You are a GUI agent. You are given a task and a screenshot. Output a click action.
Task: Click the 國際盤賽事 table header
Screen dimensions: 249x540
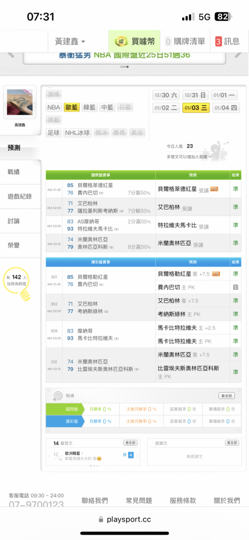click(100, 174)
